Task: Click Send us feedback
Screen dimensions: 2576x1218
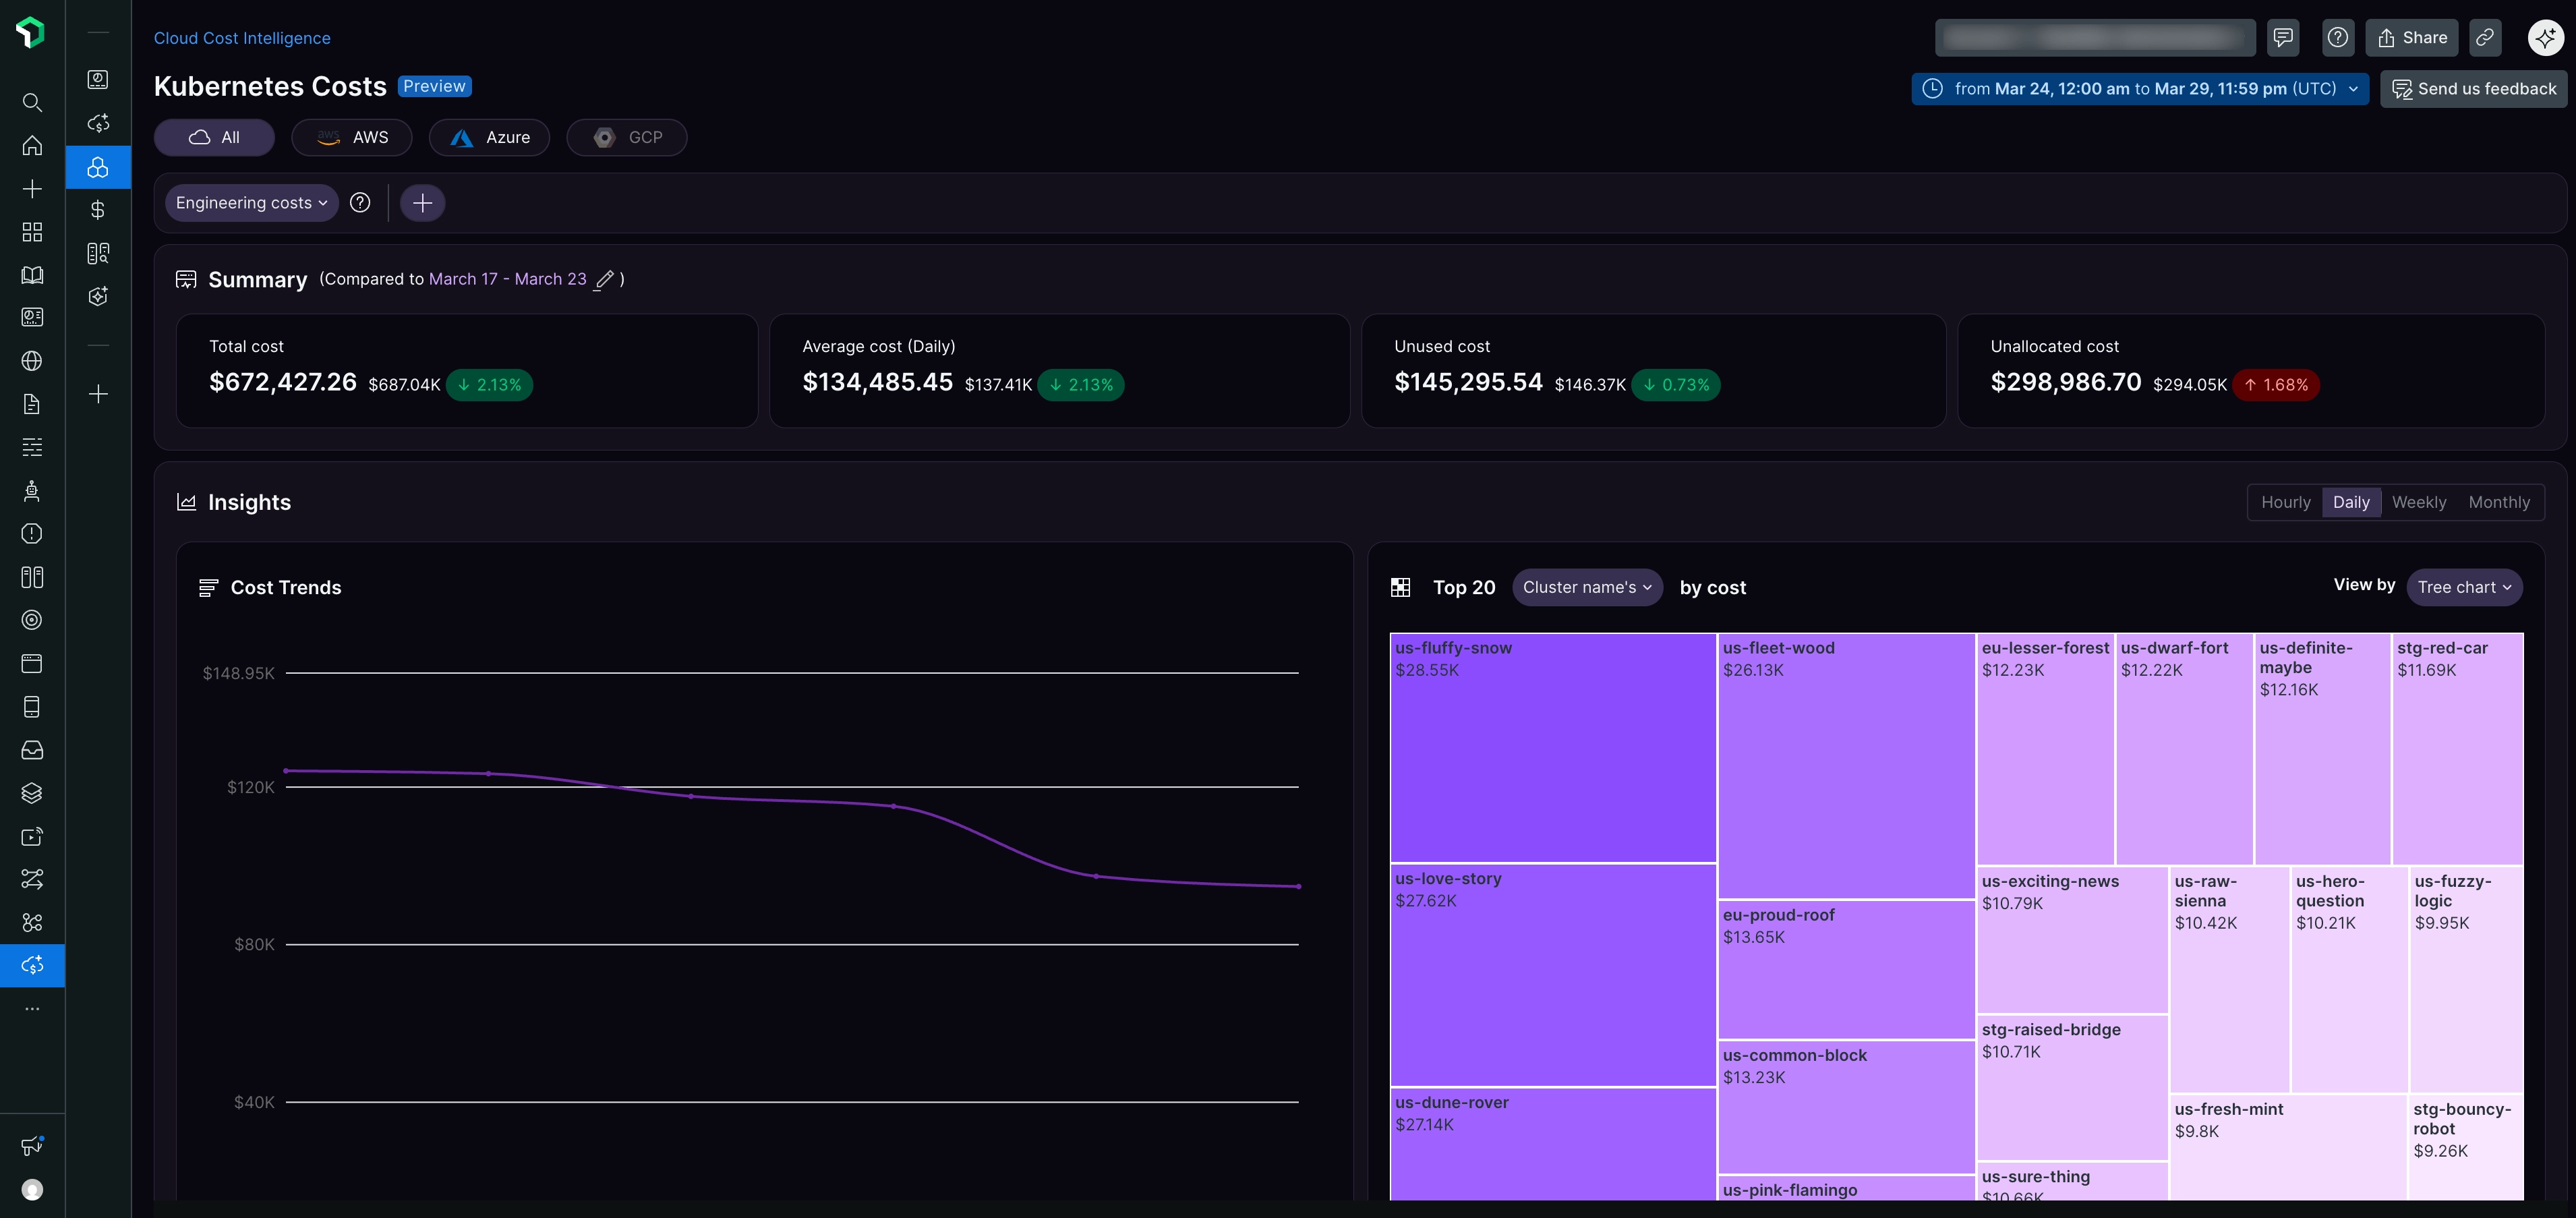Action: click(2473, 89)
